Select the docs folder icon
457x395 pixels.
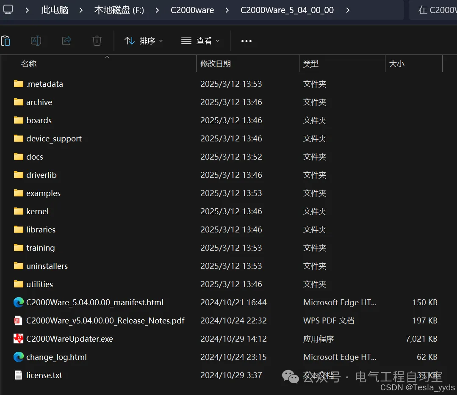click(19, 157)
